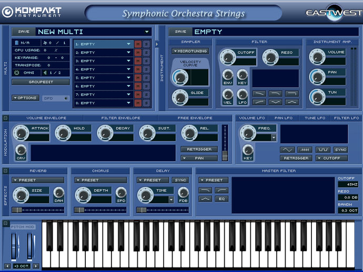The width and height of the screenshot is (363, 272).
Task: Switch to the Free Envelope tab
Action: tap(195, 118)
